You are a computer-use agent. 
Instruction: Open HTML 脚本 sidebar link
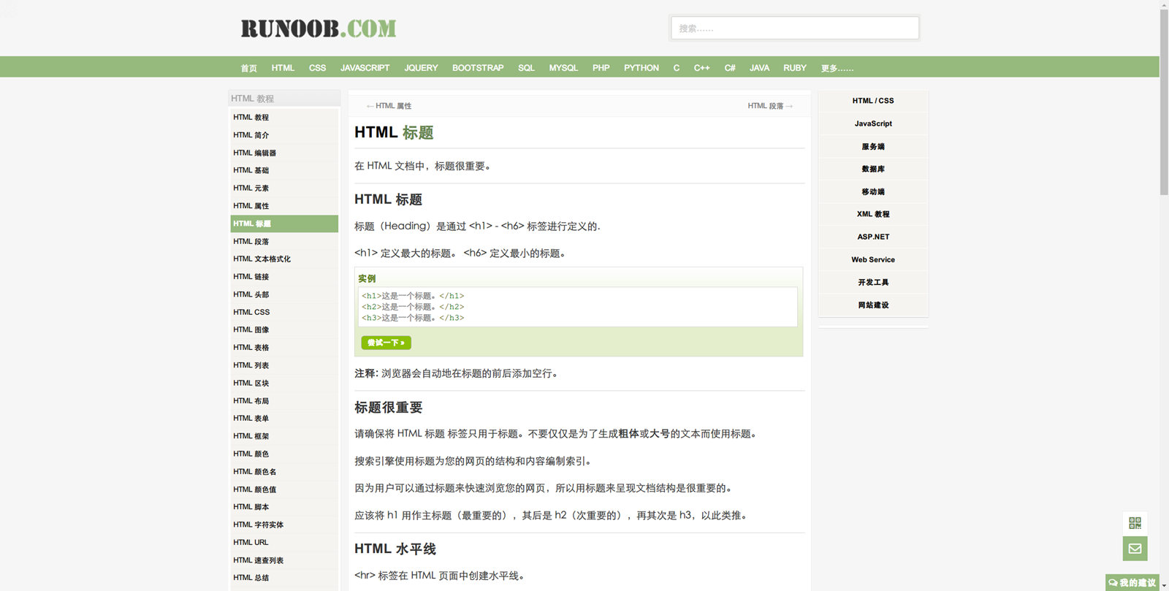(284, 507)
